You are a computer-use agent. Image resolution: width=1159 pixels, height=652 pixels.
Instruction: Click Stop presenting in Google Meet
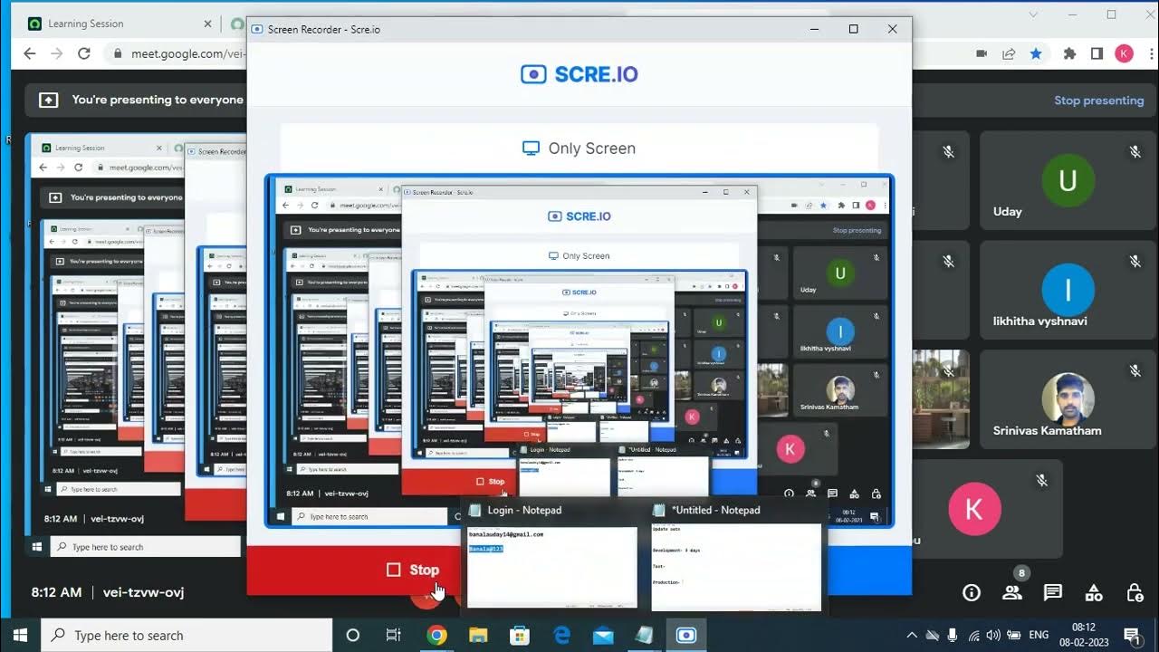1098,101
